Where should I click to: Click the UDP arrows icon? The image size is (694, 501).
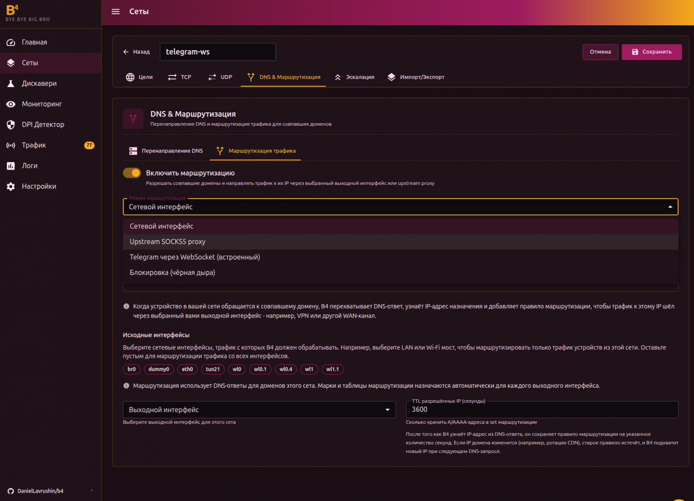coord(212,77)
